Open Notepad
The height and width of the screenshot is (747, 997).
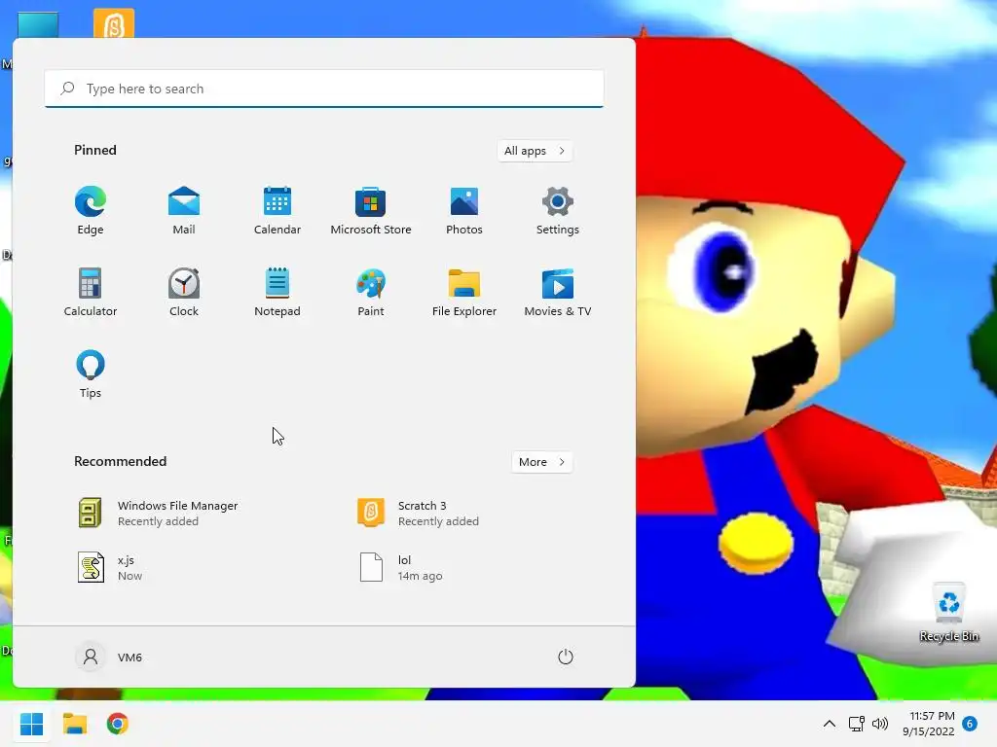277,293
